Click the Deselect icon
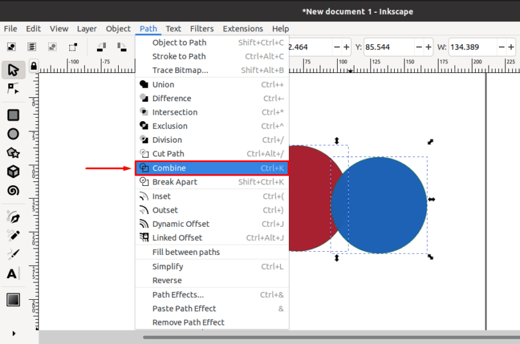This screenshot has width=520, height=344. pyautogui.click(x=53, y=47)
